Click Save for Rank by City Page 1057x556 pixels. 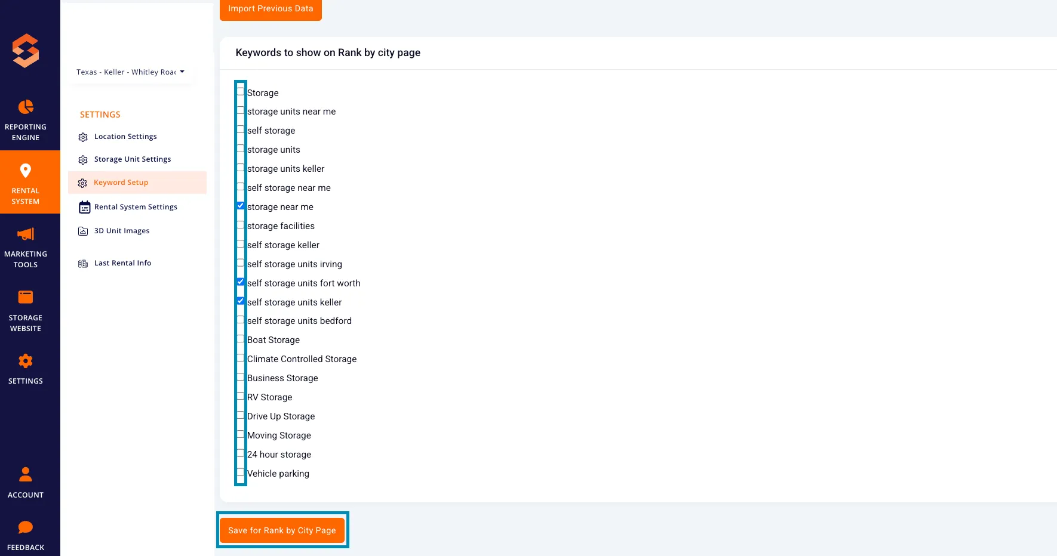pos(282,530)
